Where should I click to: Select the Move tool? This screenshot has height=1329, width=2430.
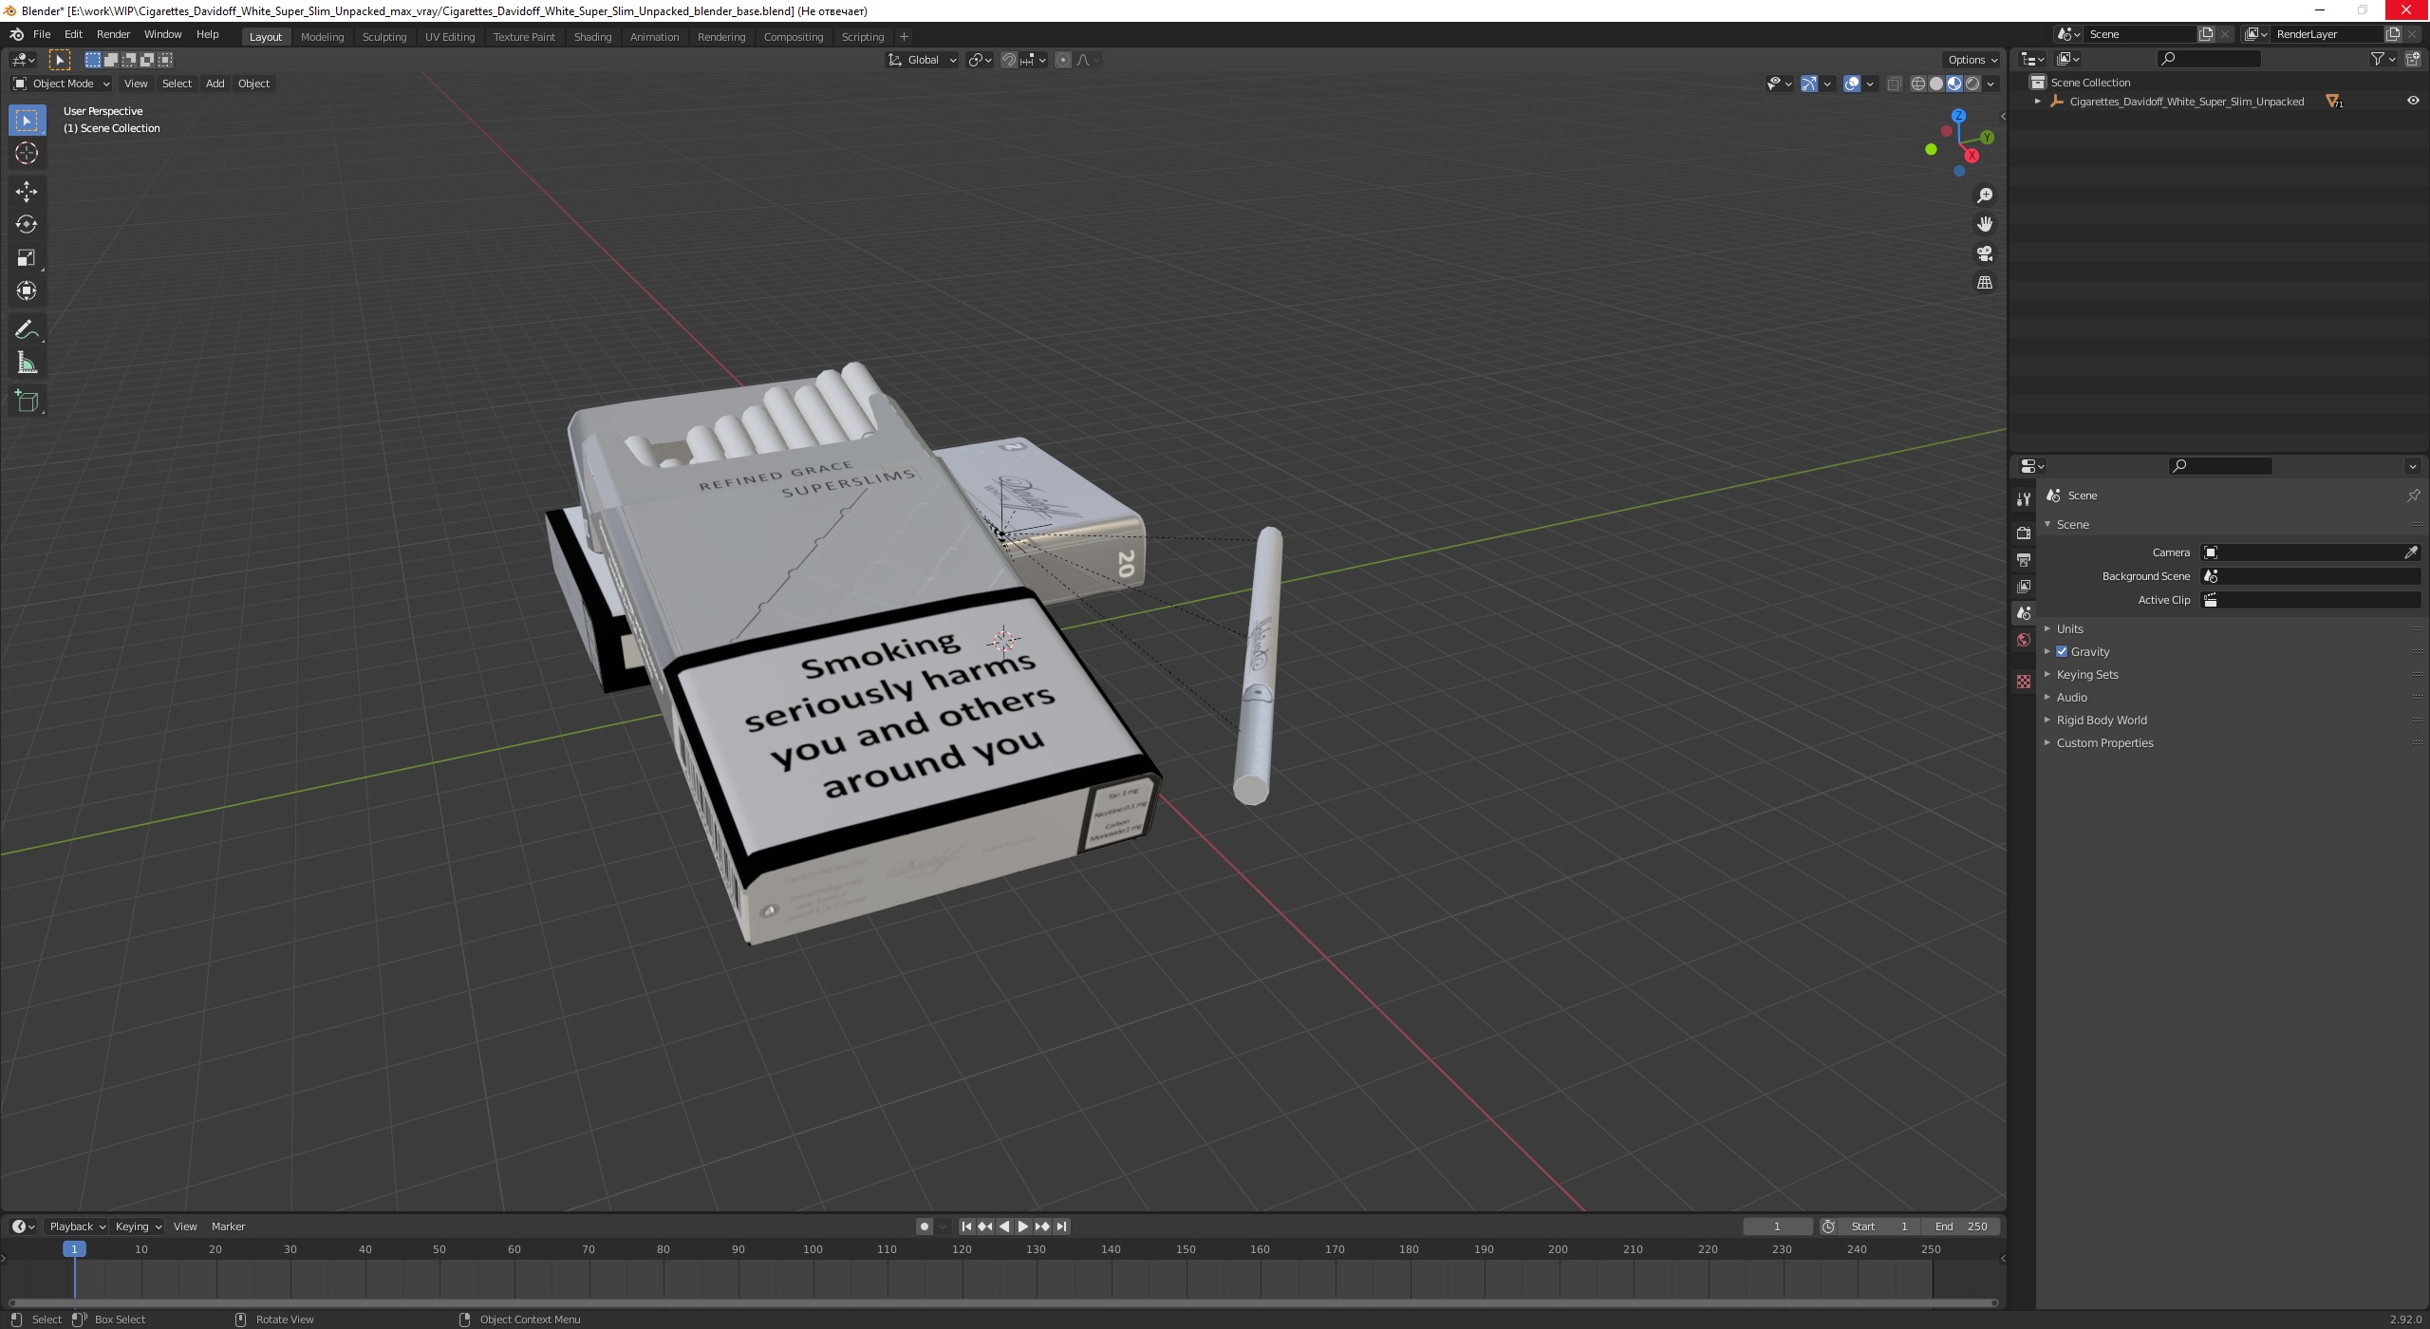click(x=26, y=192)
